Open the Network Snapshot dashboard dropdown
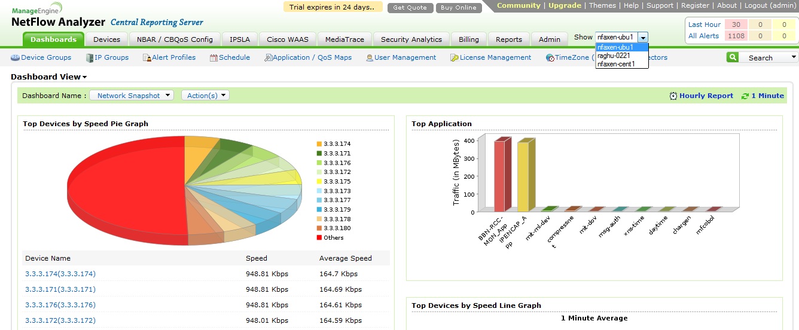 [132, 96]
